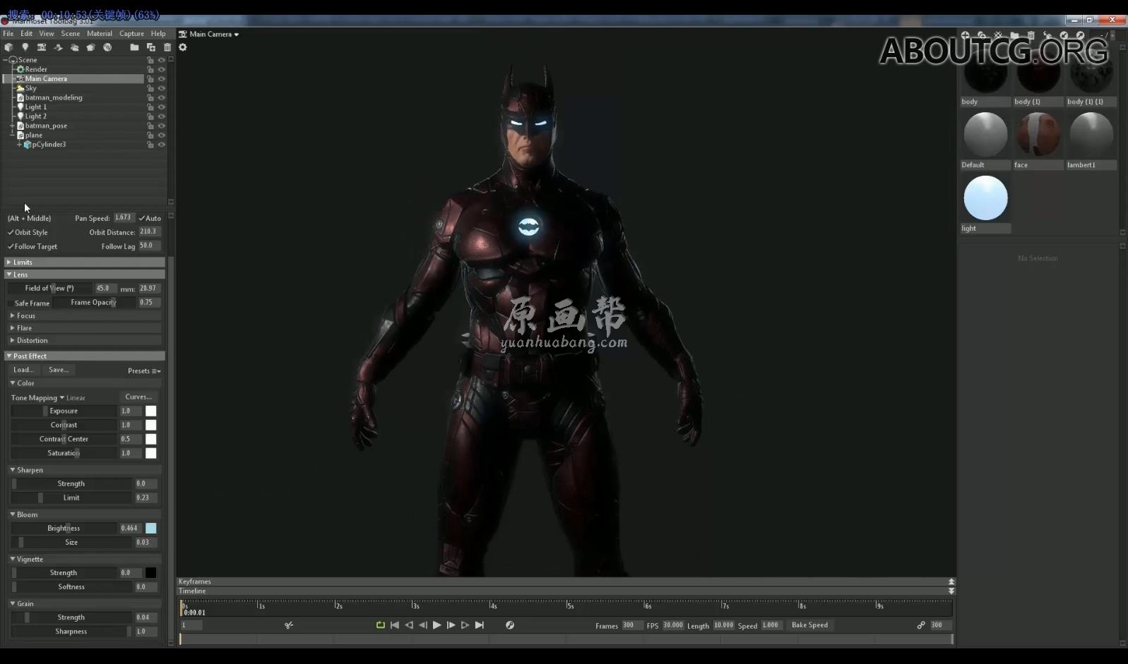Open the Capture menu

pos(131,33)
